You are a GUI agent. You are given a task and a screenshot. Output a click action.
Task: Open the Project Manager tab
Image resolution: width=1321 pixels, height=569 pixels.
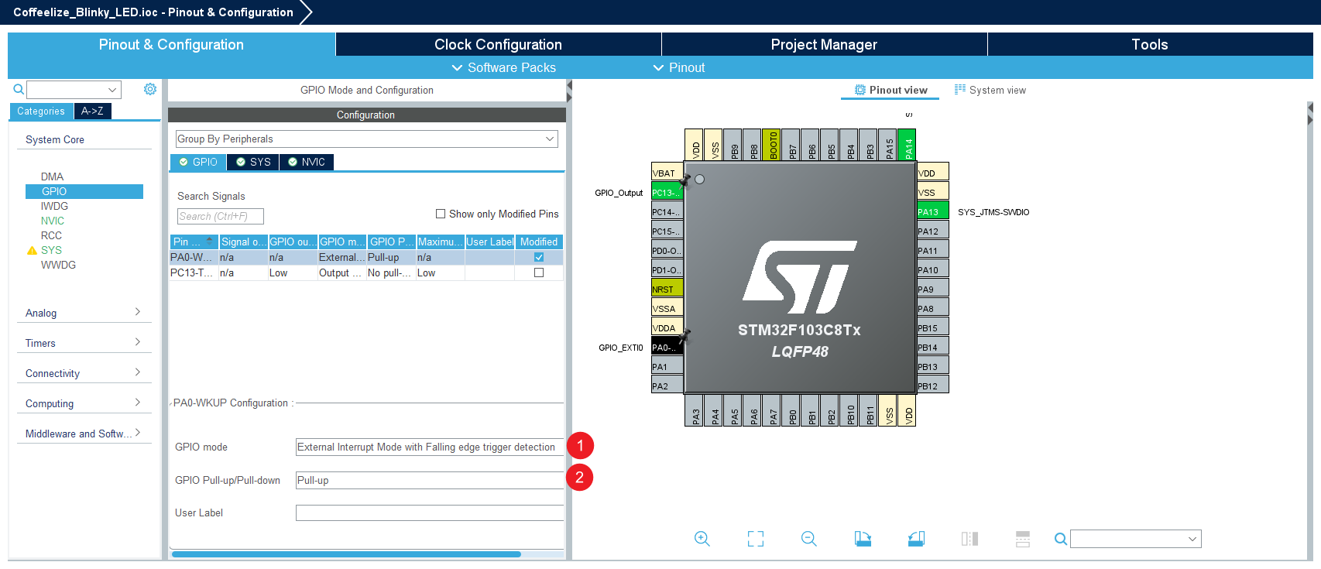(824, 45)
